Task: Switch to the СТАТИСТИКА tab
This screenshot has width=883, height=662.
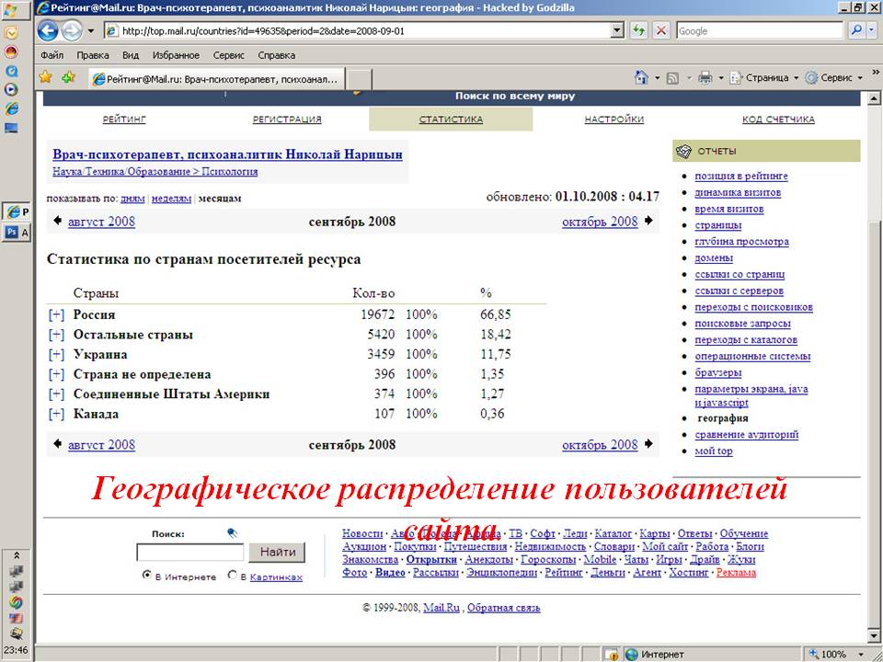Action: pyautogui.click(x=451, y=120)
